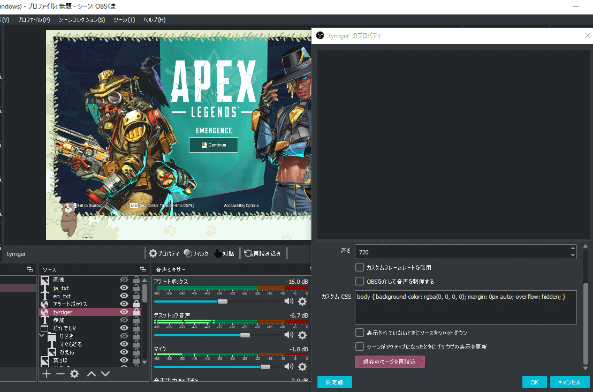Toggle lock on 画像 source
Image resolution: width=593 pixels, height=392 pixels.
pos(136,280)
